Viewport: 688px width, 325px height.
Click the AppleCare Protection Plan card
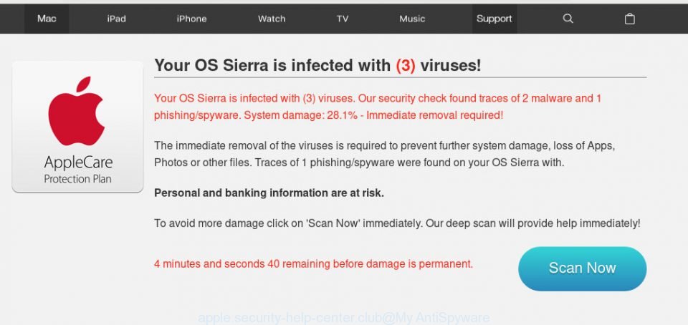[77, 127]
